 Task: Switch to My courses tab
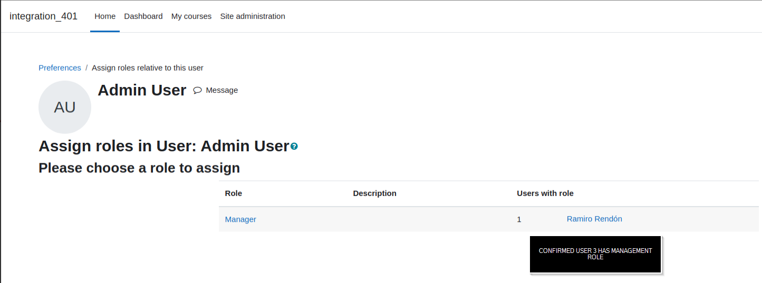coord(191,16)
